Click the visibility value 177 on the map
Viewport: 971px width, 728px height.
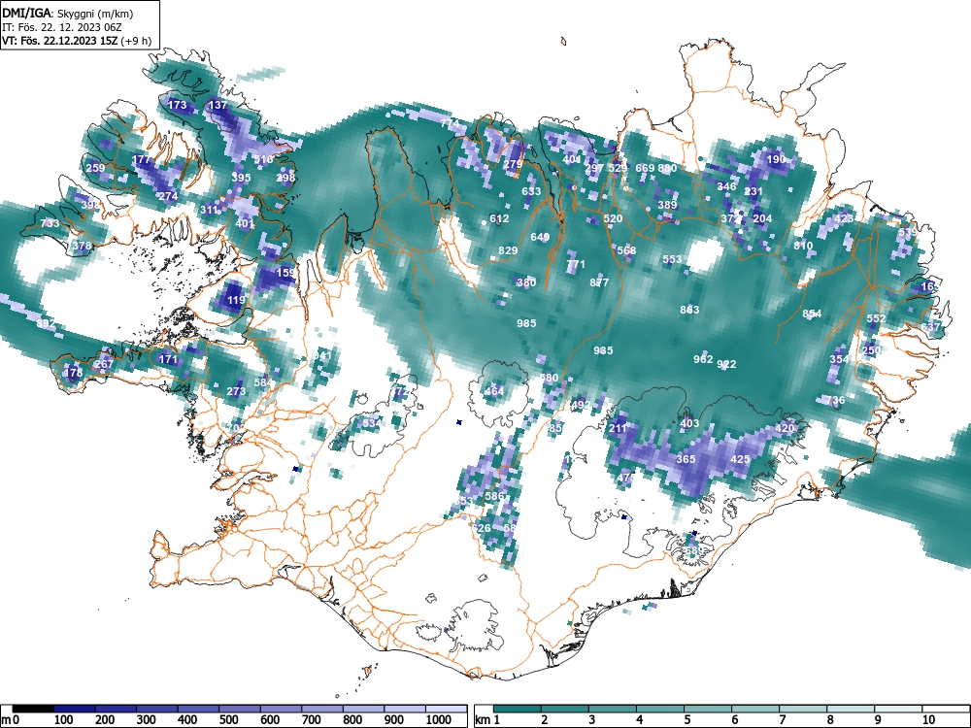(141, 159)
